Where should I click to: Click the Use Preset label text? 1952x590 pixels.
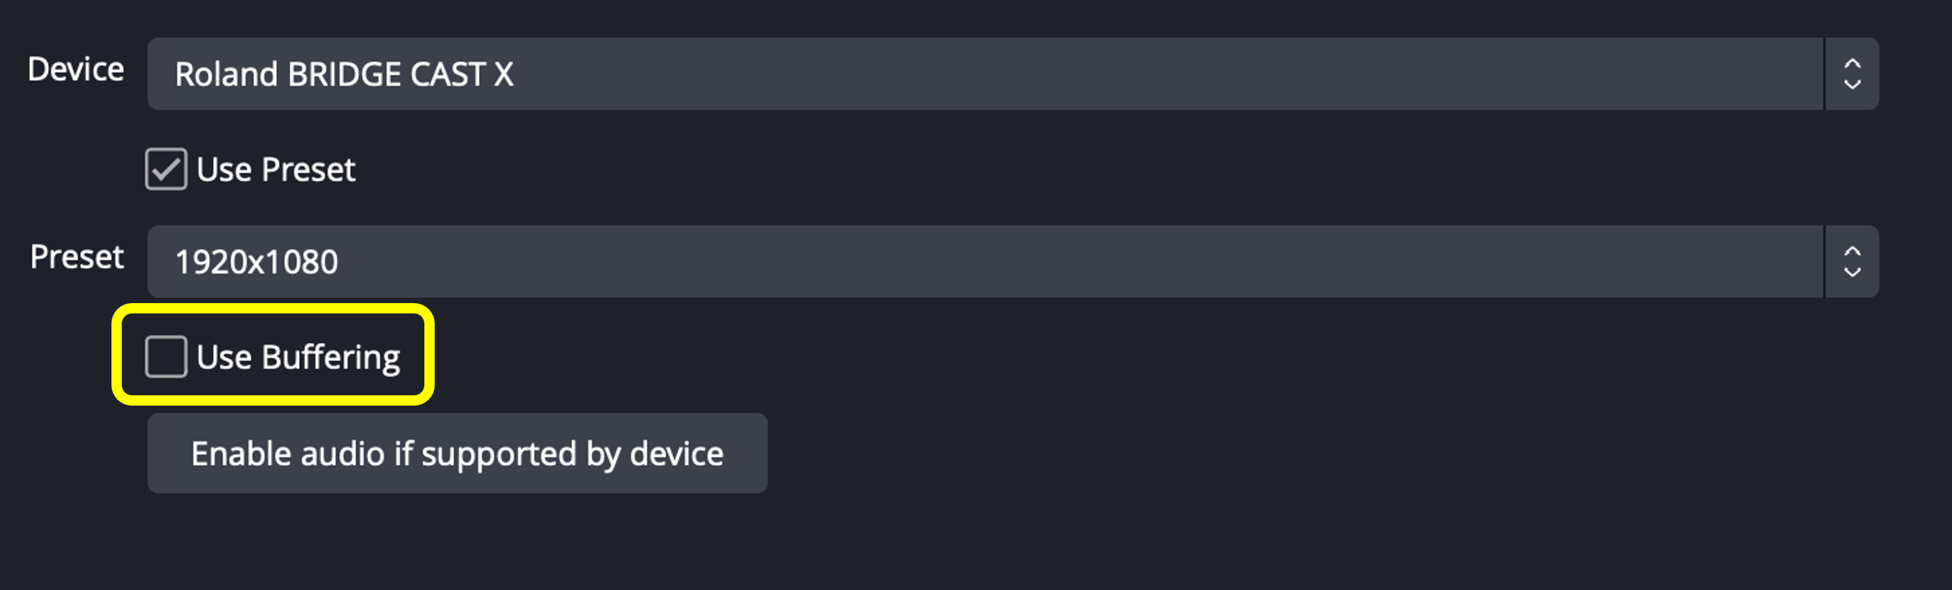pos(276,170)
